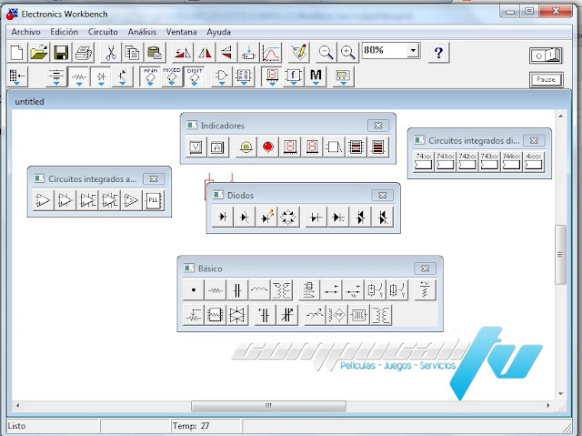Image resolution: width=582 pixels, height=436 pixels.
Task: Open the Miscellaneous M parts bin
Action: click(316, 76)
